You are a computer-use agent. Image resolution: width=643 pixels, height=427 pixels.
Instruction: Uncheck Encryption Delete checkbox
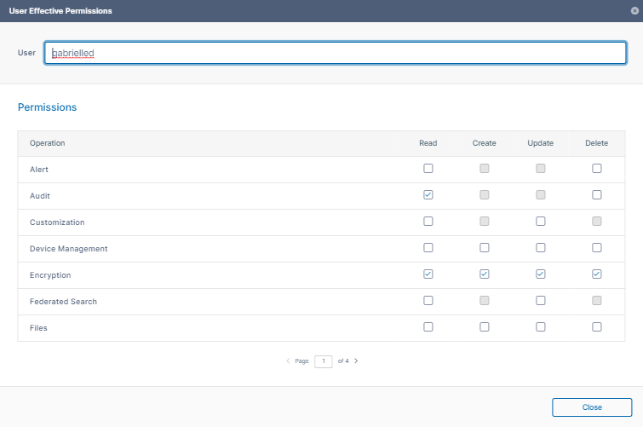click(x=597, y=274)
